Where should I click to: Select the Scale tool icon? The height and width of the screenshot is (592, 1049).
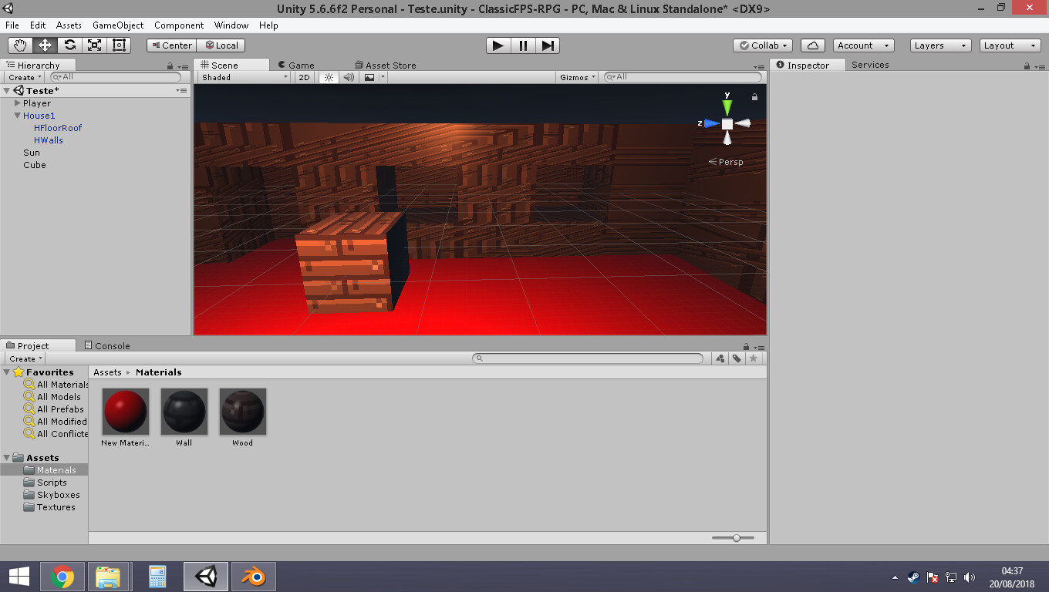95,45
